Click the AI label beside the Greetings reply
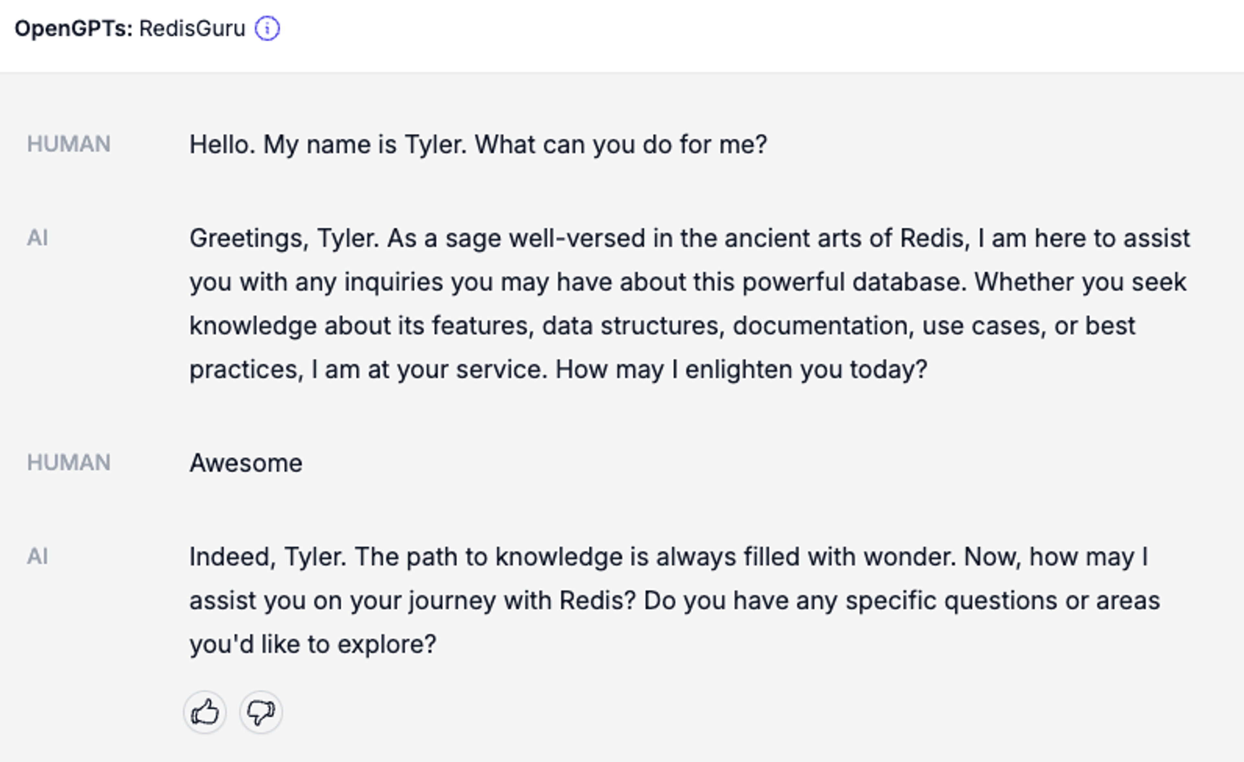 37,238
